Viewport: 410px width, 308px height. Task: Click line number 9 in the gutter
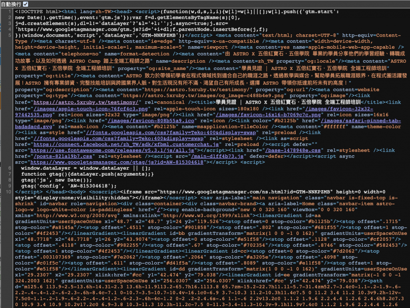click(10, 186)
